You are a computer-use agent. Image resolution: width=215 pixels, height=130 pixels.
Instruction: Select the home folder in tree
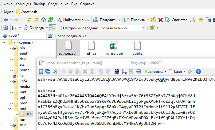coord(24,70)
